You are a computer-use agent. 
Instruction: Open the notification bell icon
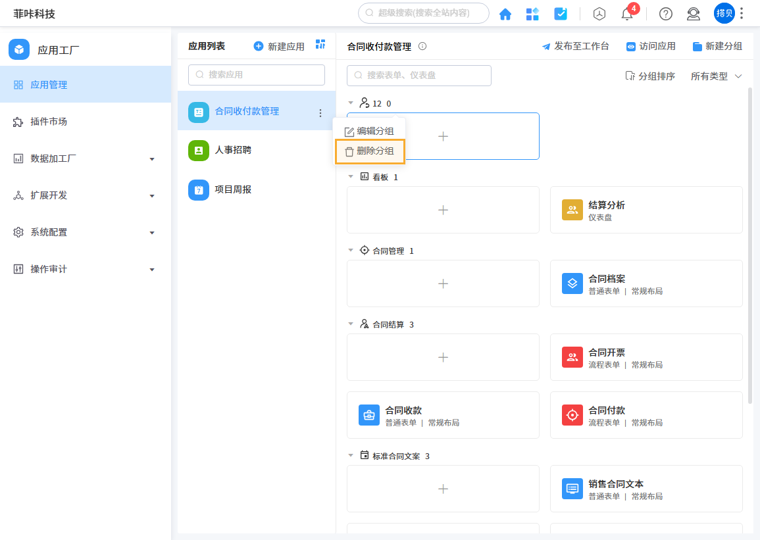tap(627, 14)
